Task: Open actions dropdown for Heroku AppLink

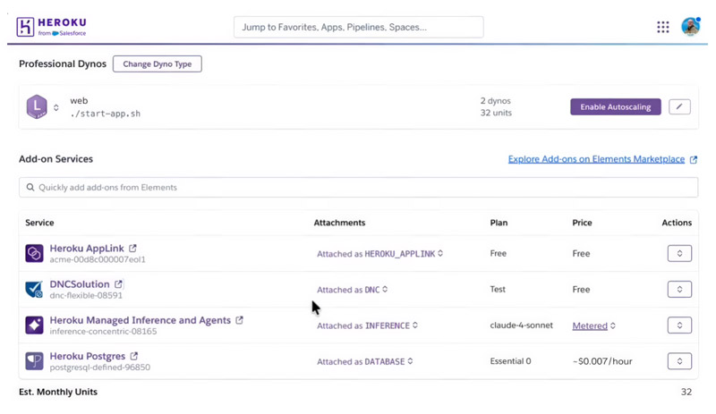Action: point(679,254)
